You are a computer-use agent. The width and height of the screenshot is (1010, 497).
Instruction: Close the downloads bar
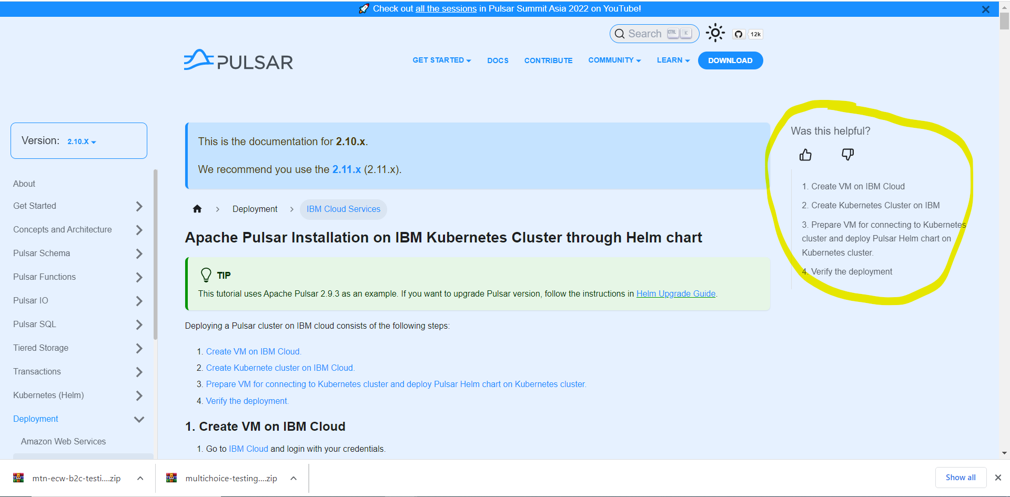998,478
